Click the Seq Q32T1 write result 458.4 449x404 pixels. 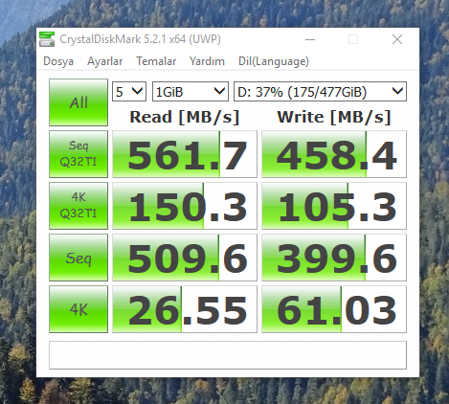334,154
